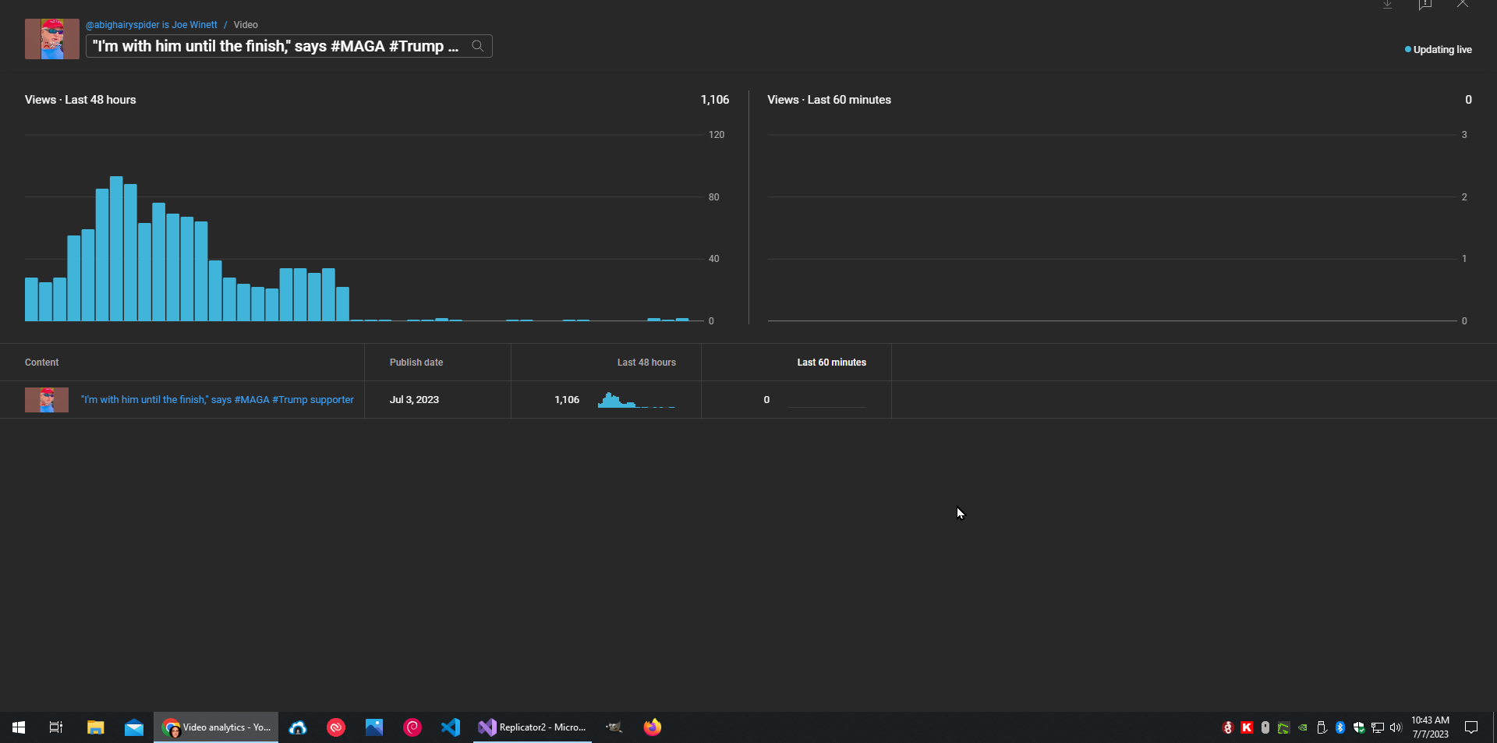Open the Debian swirl icon on taskbar
Screen dimensions: 1497x743
[x=412, y=727]
